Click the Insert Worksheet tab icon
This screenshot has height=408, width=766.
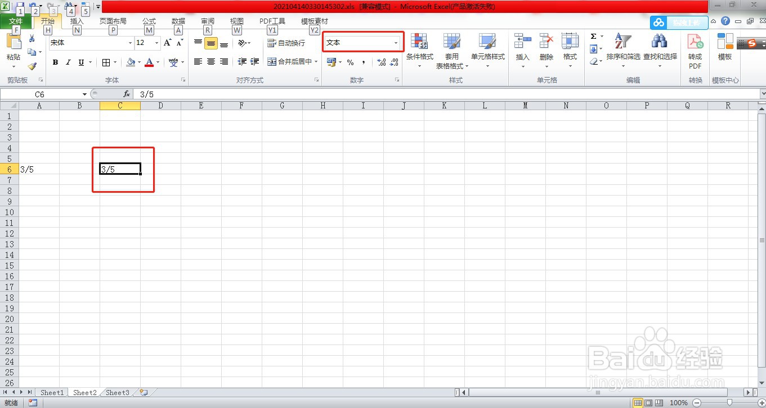tap(143, 393)
